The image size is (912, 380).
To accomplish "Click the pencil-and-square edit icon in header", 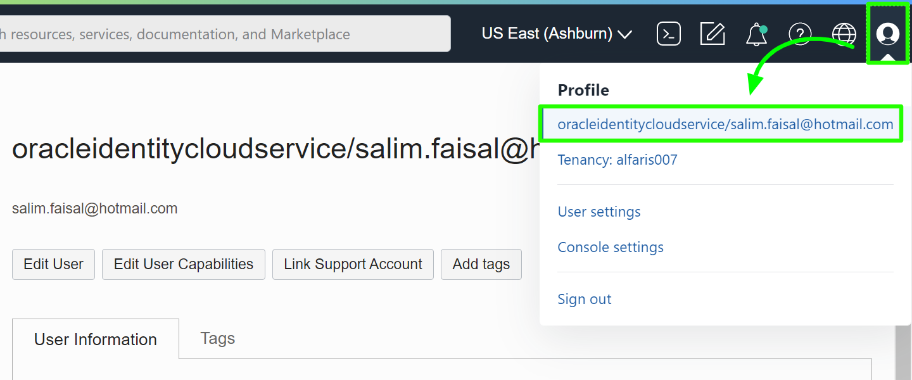I will click(712, 34).
